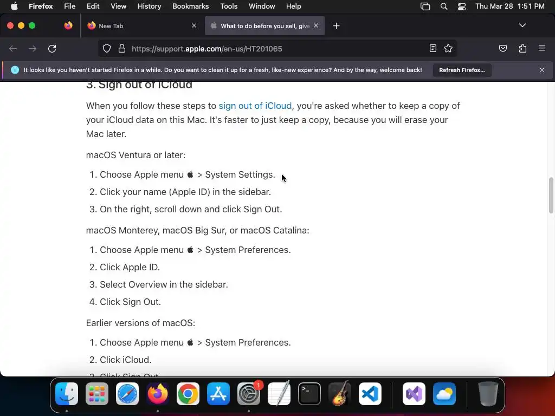Open Visual Studio from the Dock
This screenshot has height=416, width=555.
point(414,394)
